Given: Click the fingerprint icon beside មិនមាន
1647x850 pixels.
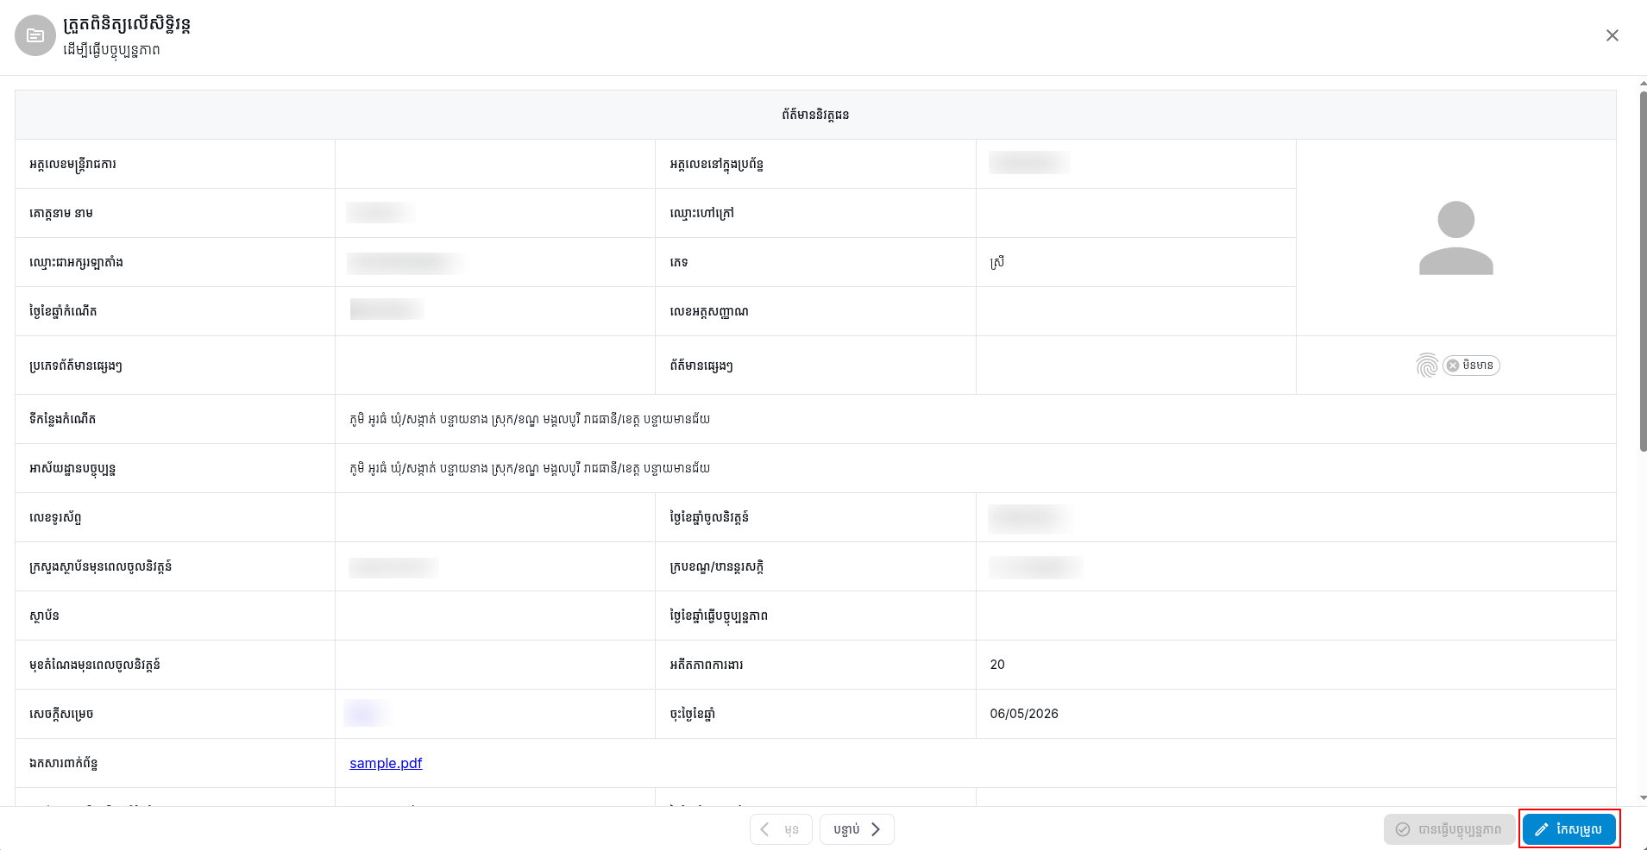Looking at the screenshot, I should [x=1427, y=366].
